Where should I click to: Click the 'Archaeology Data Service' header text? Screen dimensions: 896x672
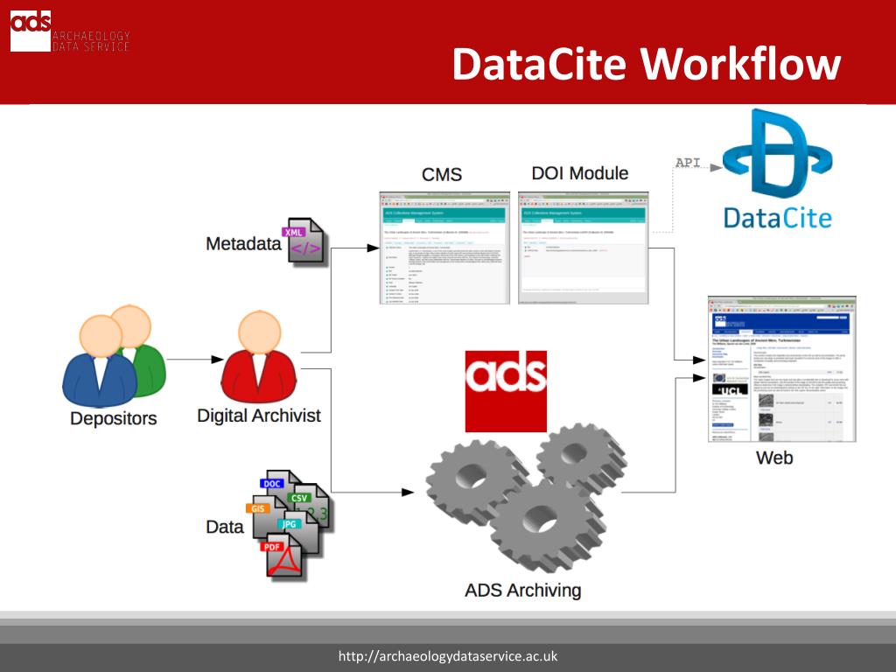pos(91,42)
